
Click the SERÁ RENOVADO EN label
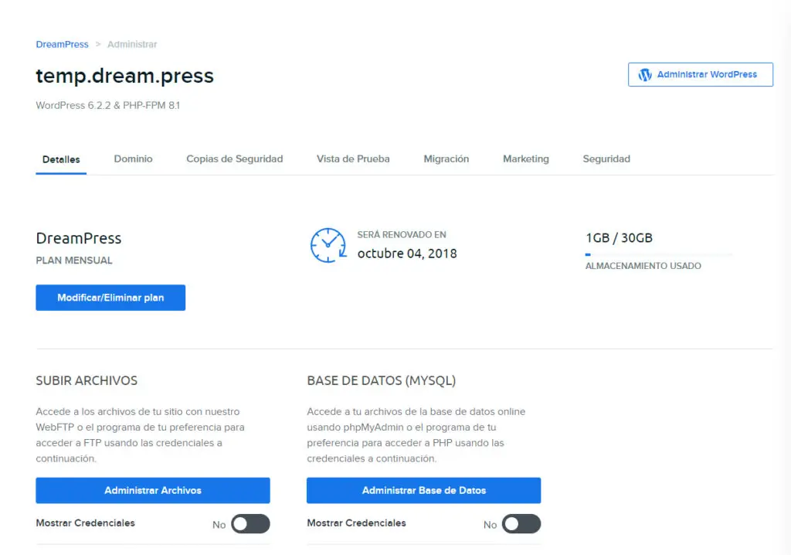(402, 235)
